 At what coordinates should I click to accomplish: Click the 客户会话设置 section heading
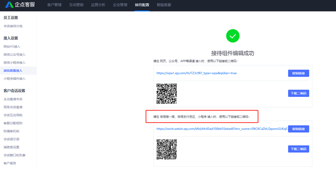[14, 91]
